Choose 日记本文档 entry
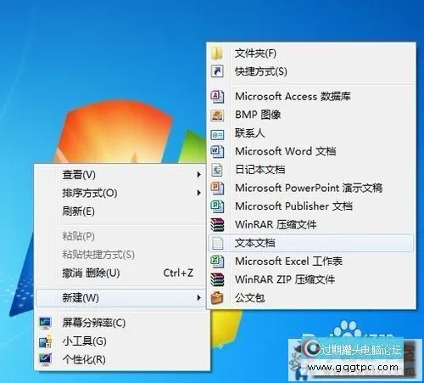 [x=311, y=170]
